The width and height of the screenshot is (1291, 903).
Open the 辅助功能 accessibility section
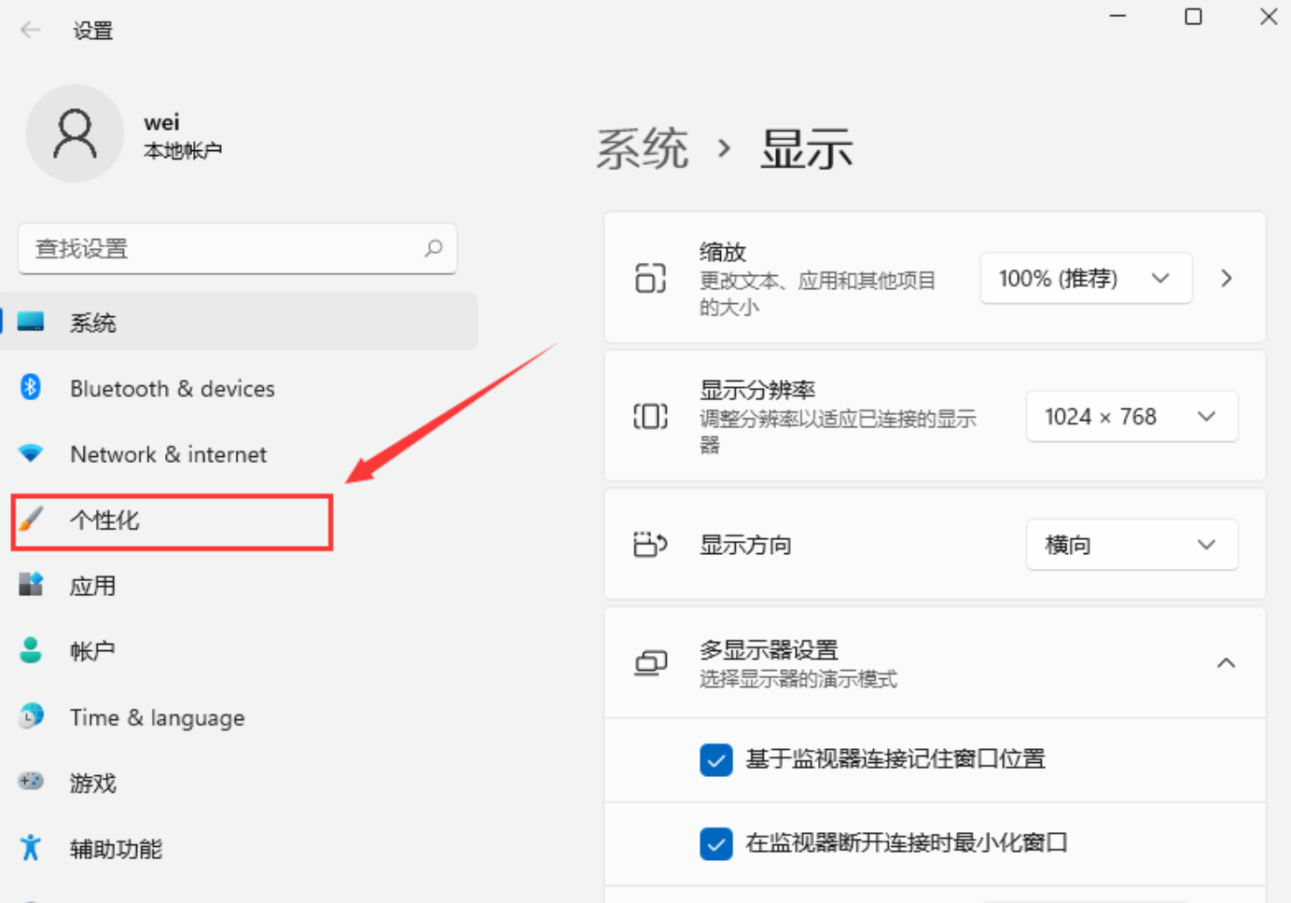[x=31, y=849]
